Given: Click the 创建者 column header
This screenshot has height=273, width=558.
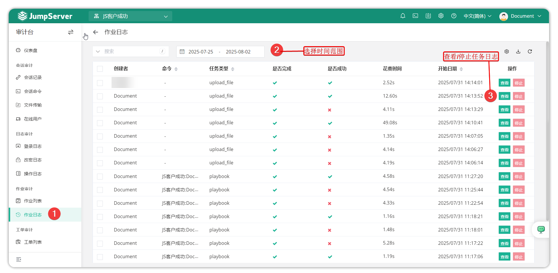Looking at the screenshot, I should pos(121,69).
